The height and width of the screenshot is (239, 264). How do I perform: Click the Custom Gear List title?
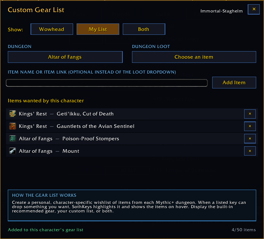36,10
